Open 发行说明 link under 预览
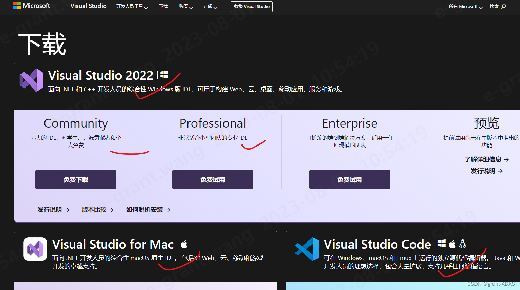This screenshot has height=290, width=520. tap(487, 171)
